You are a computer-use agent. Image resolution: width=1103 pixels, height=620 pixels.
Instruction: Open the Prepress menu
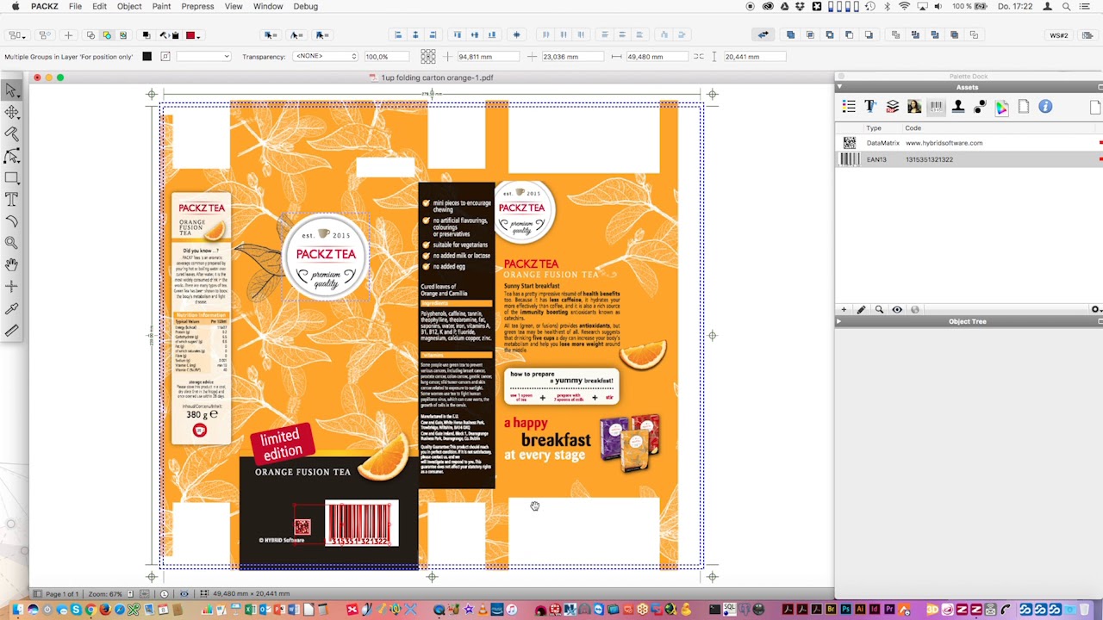pyautogui.click(x=197, y=6)
